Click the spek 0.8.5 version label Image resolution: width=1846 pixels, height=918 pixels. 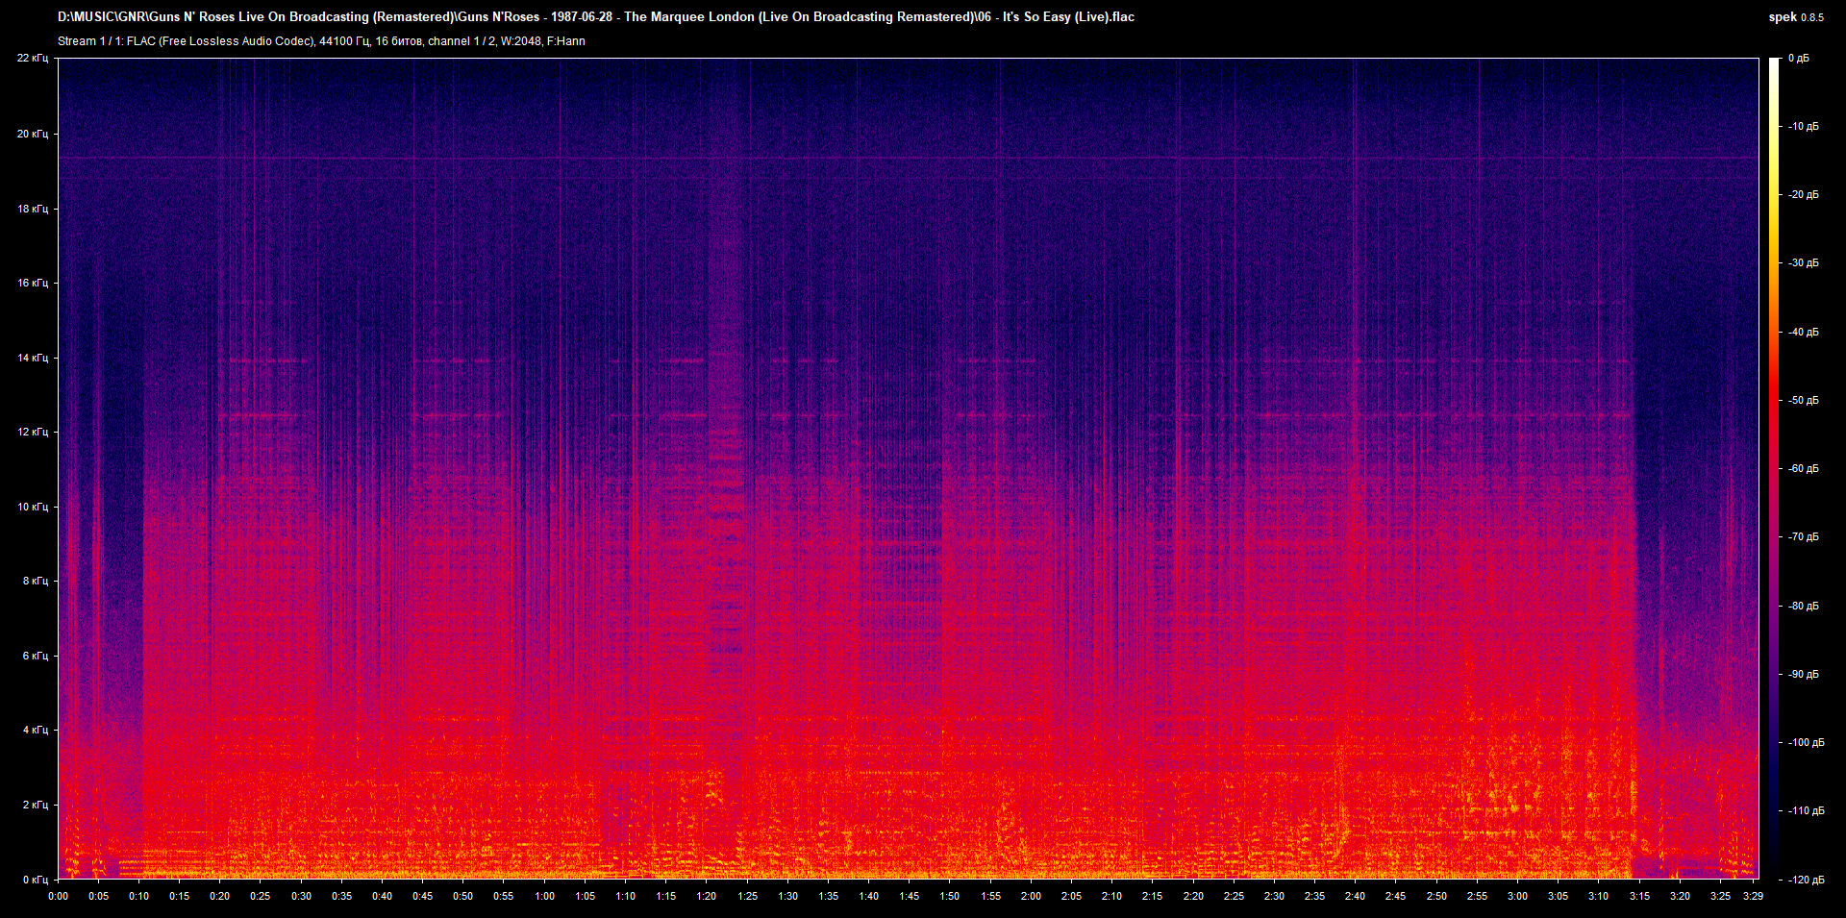point(1795,17)
